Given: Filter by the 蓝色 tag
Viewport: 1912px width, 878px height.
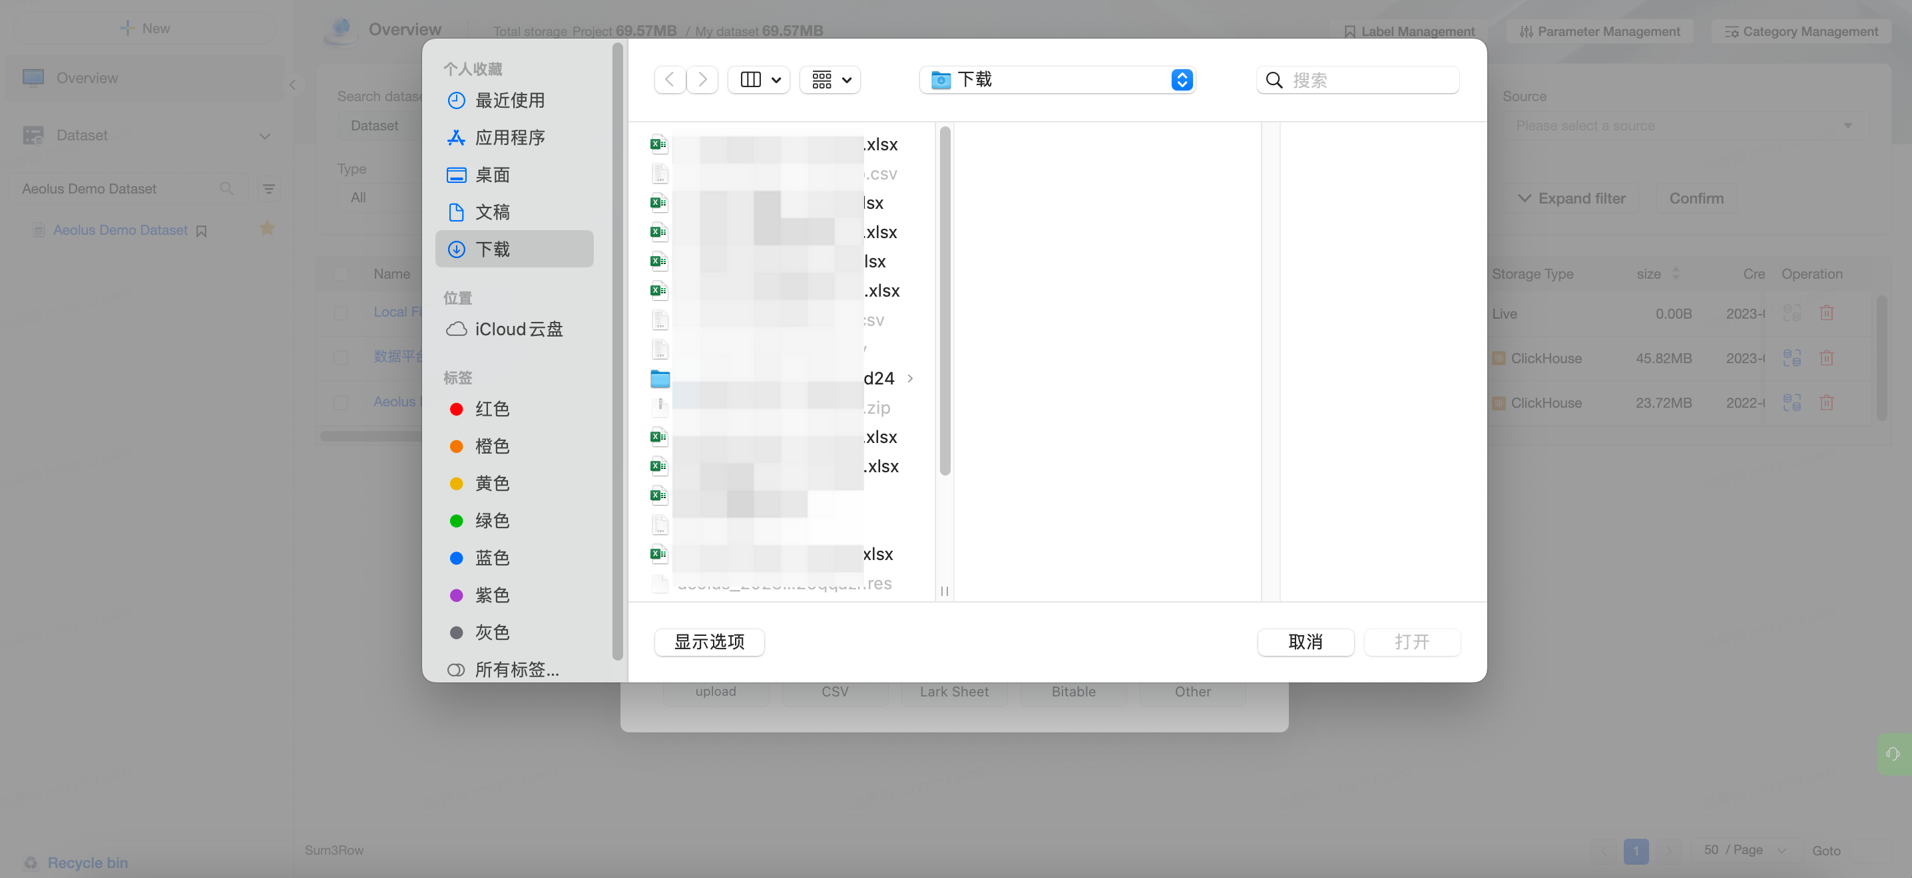Looking at the screenshot, I should point(514,557).
